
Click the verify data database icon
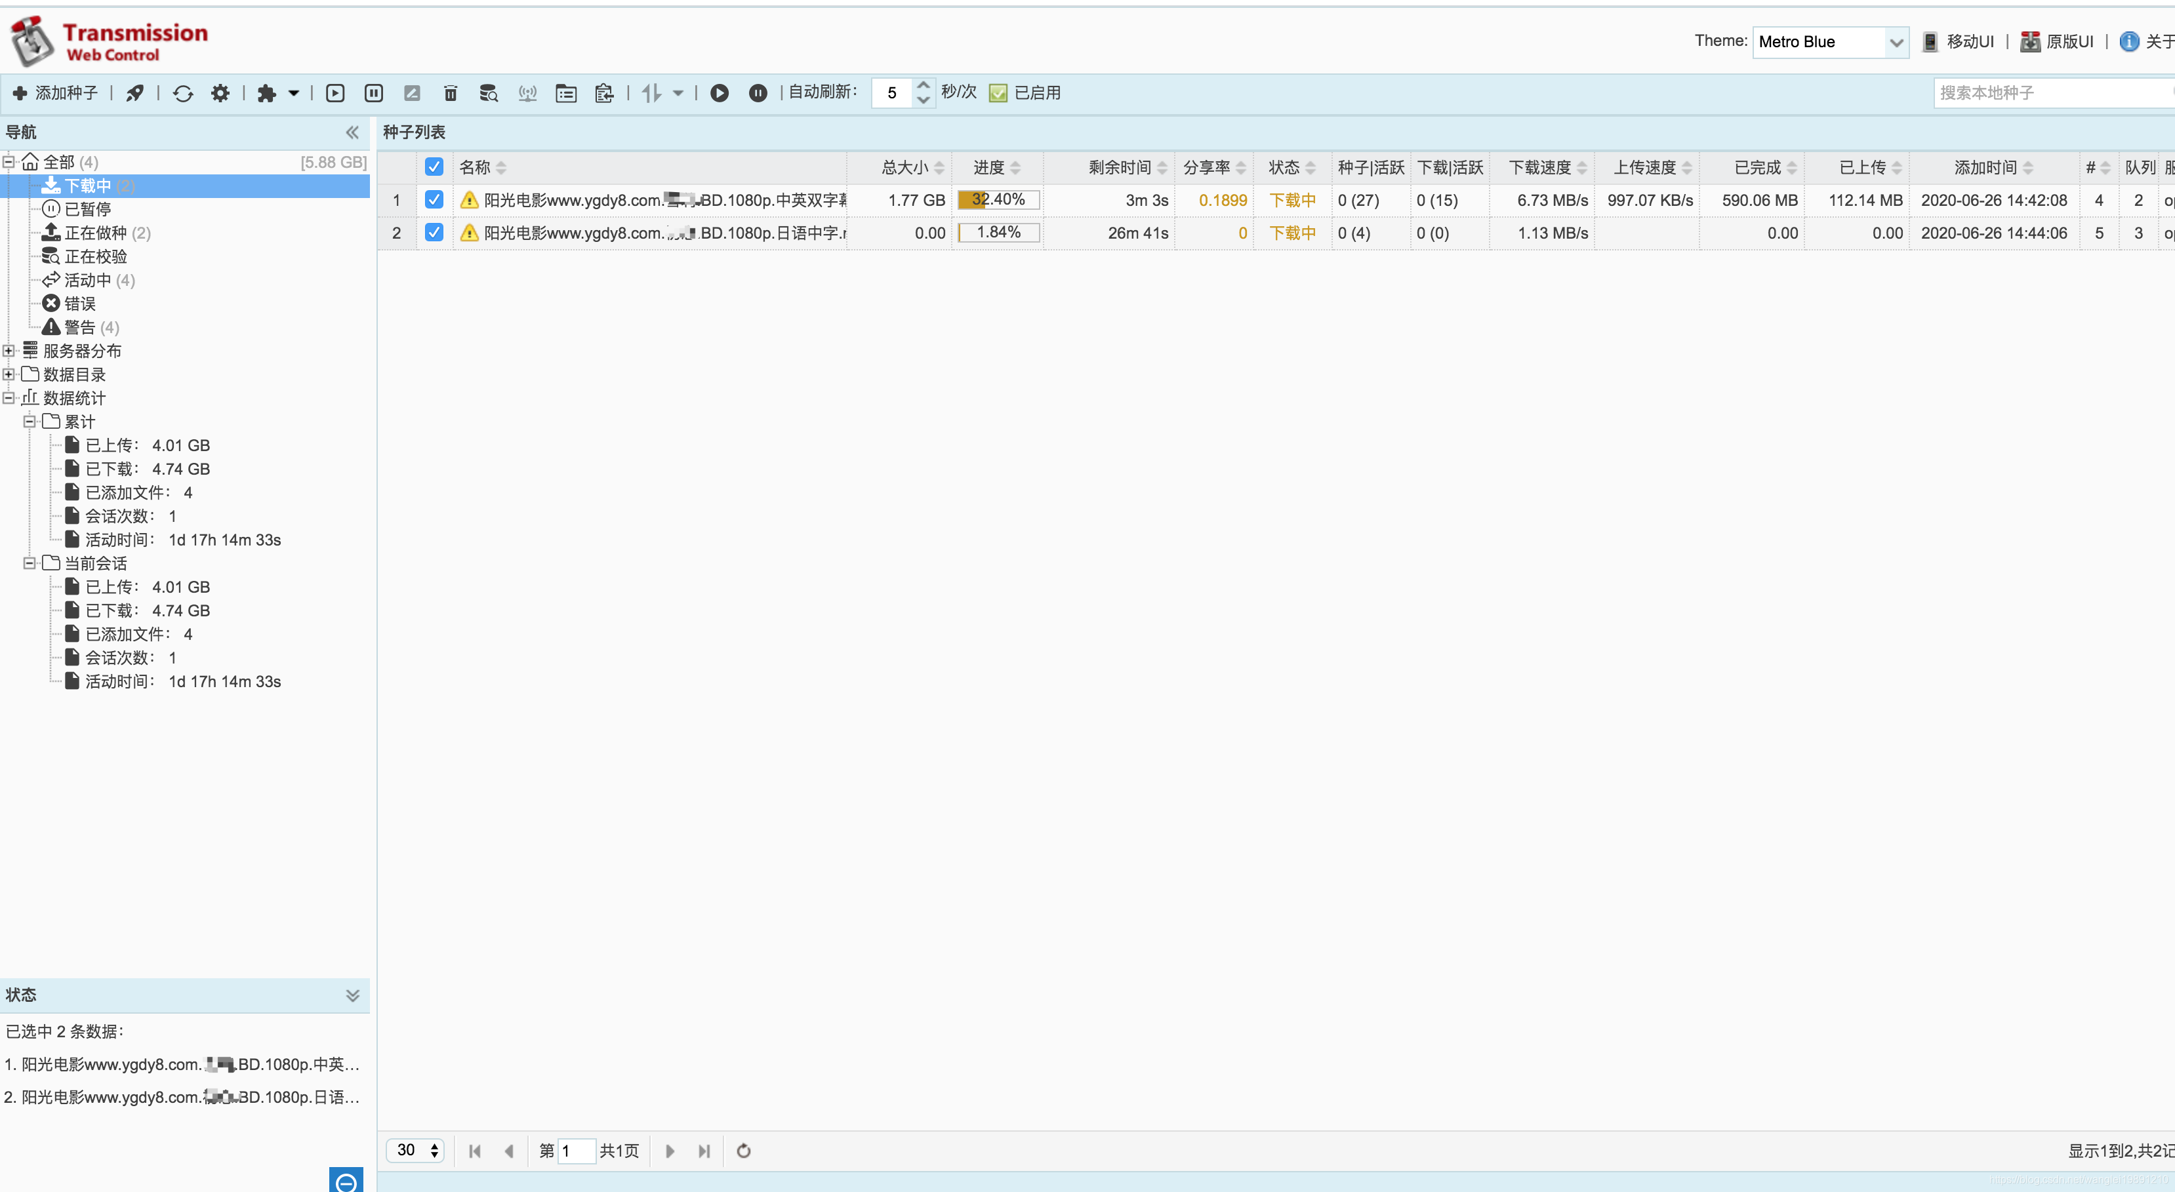(488, 93)
